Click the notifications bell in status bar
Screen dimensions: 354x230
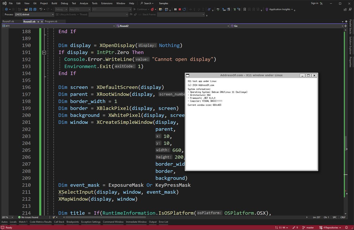346,228
